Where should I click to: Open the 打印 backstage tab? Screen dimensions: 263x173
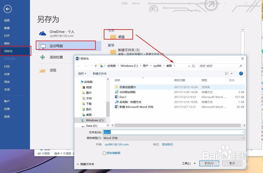pyautogui.click(x=7, y=66)
